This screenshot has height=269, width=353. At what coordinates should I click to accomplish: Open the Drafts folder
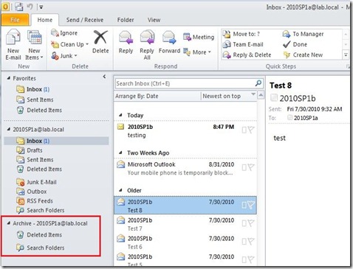tap(30, 150)
